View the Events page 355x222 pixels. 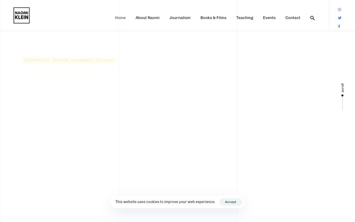[x=269, y=18]
